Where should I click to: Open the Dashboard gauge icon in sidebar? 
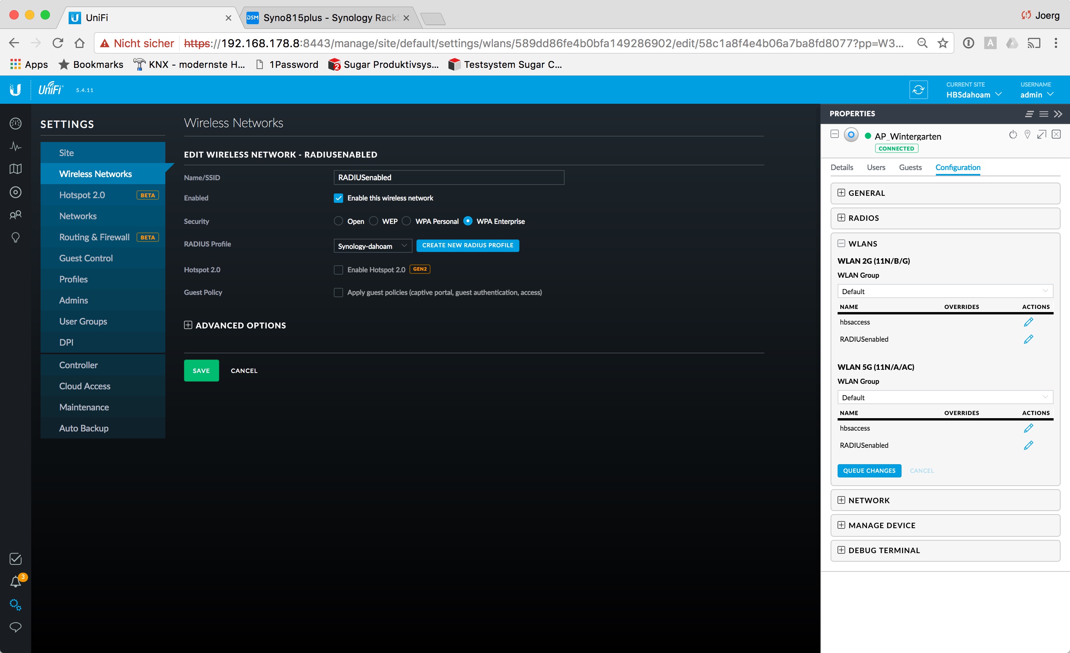tap(16, 124)
